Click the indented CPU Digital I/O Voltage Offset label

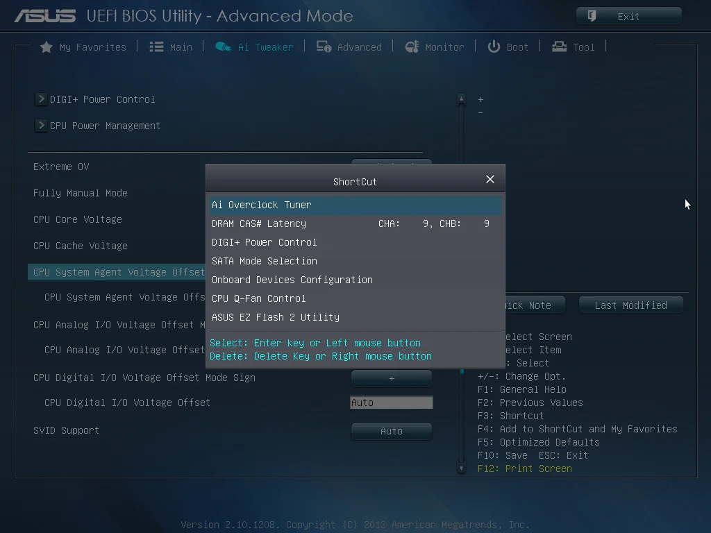pos(128,403)
